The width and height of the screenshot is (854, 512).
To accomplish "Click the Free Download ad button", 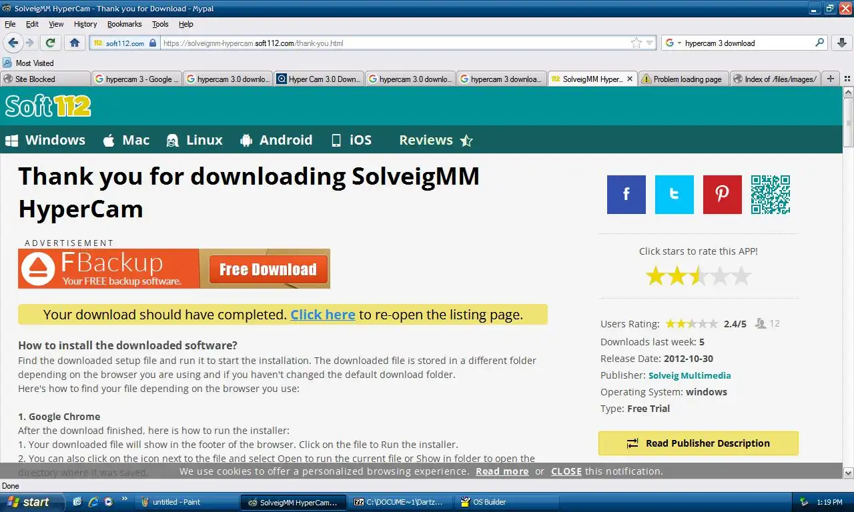I will [x=268, y=269].
